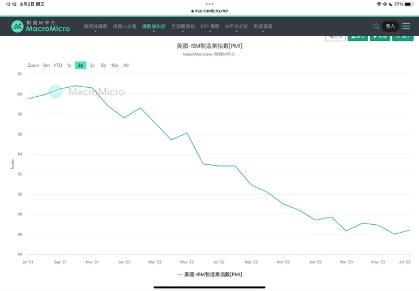The height and width of the screenshot is (291, 419).
Task: Click the y-axis value 62
Action: coord(20,74)
